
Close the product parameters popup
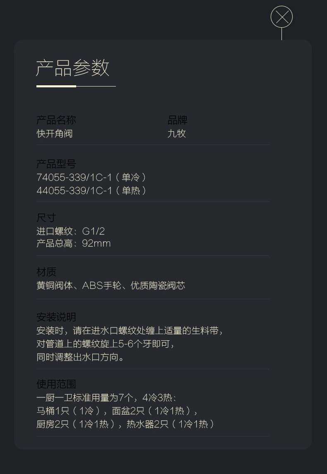(281, 17)
